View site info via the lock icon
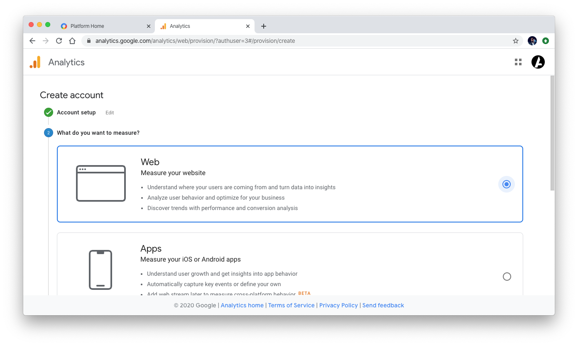 pos(88,41)
